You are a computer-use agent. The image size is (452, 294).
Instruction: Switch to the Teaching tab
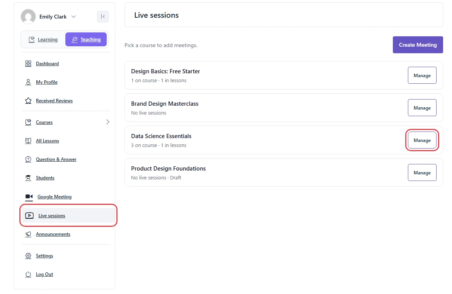pyautogui.click(x=86, y=39)
